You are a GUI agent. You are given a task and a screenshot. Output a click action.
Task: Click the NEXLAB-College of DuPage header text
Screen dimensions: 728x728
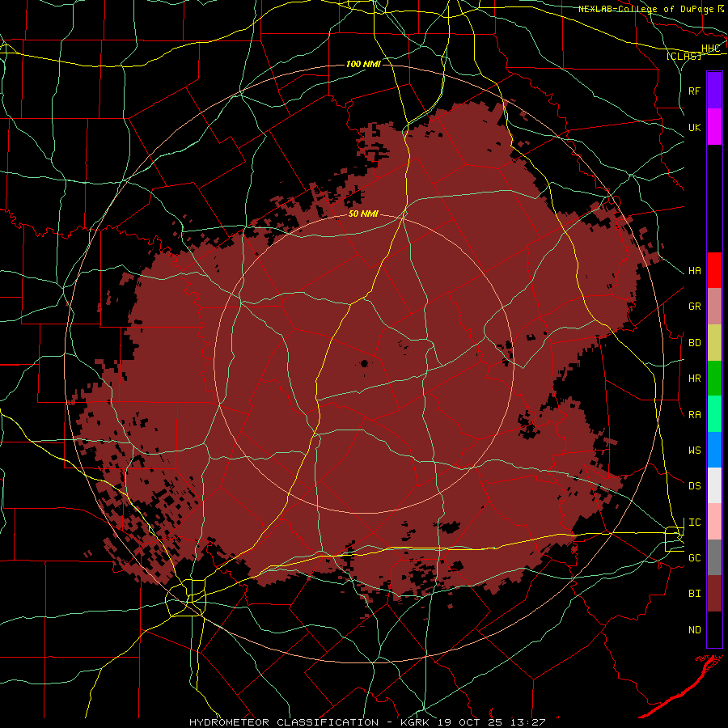pyautogui.click(x=645, y=9)
